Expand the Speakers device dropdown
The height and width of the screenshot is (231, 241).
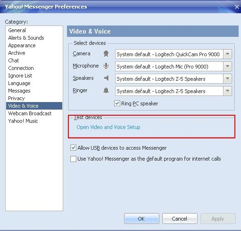click(227, 79)
